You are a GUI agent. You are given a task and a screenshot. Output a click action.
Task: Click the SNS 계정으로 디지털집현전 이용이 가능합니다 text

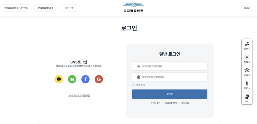pos(79,66)
